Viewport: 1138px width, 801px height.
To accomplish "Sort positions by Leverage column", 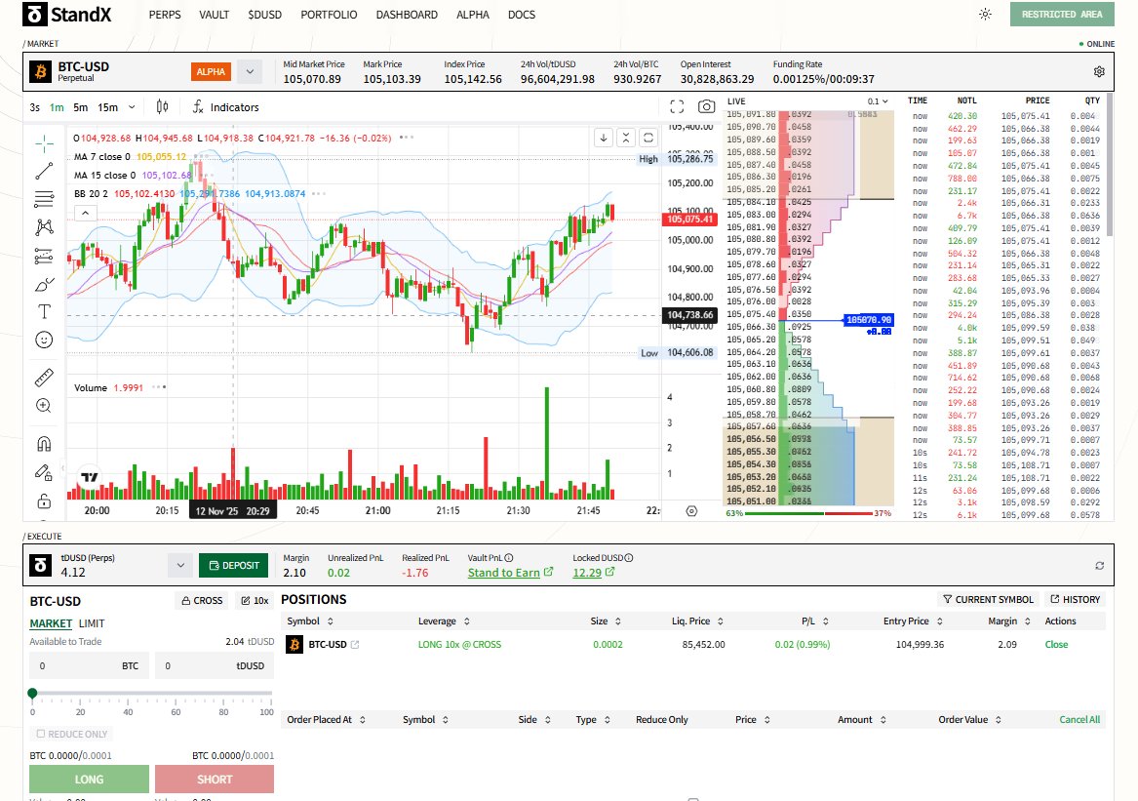I will click(x=444, y=621).
